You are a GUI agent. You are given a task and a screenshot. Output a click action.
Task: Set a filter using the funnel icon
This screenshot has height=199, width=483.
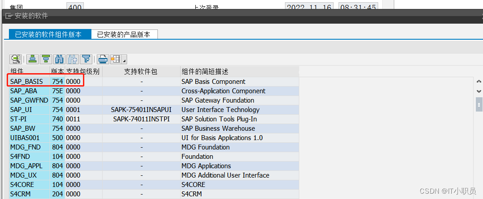[86, 59]
